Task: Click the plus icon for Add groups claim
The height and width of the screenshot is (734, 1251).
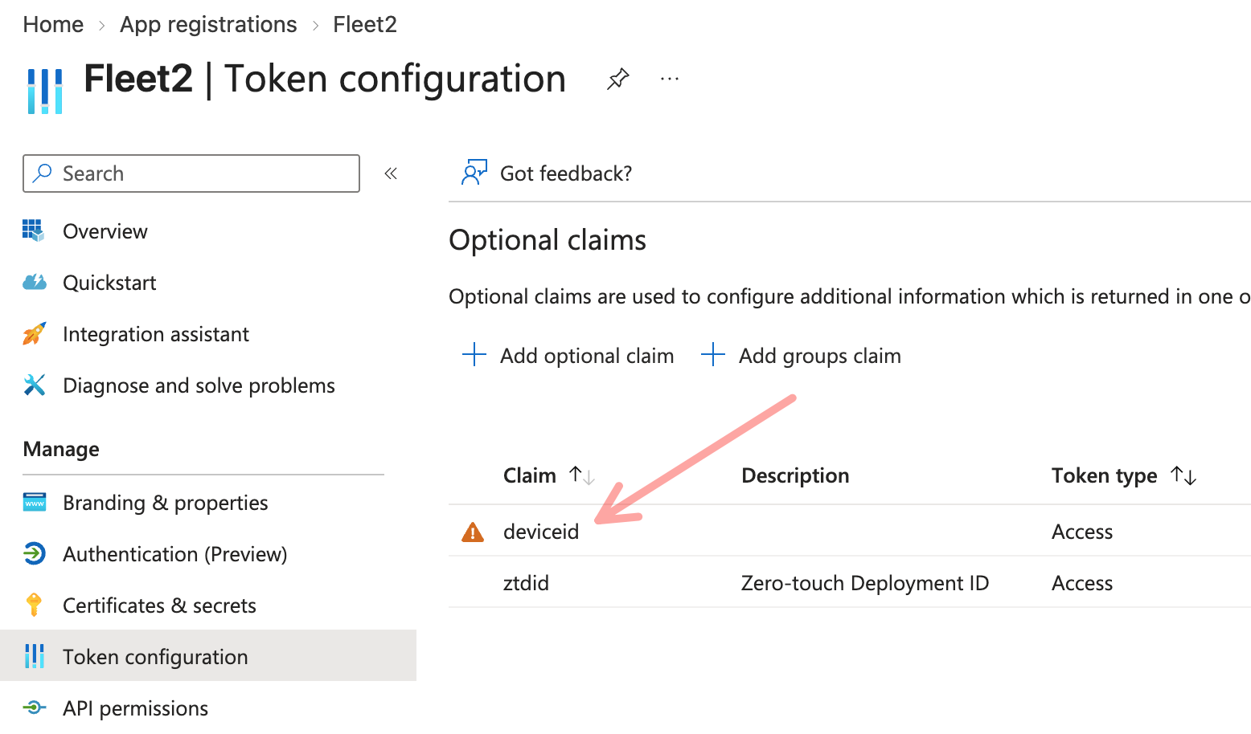Action: [x=713, y=355]
